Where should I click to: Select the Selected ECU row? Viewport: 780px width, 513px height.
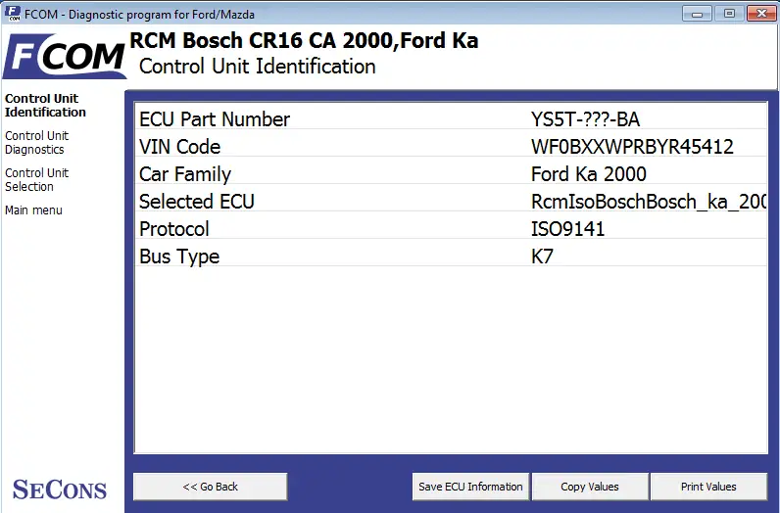[451, 201]
